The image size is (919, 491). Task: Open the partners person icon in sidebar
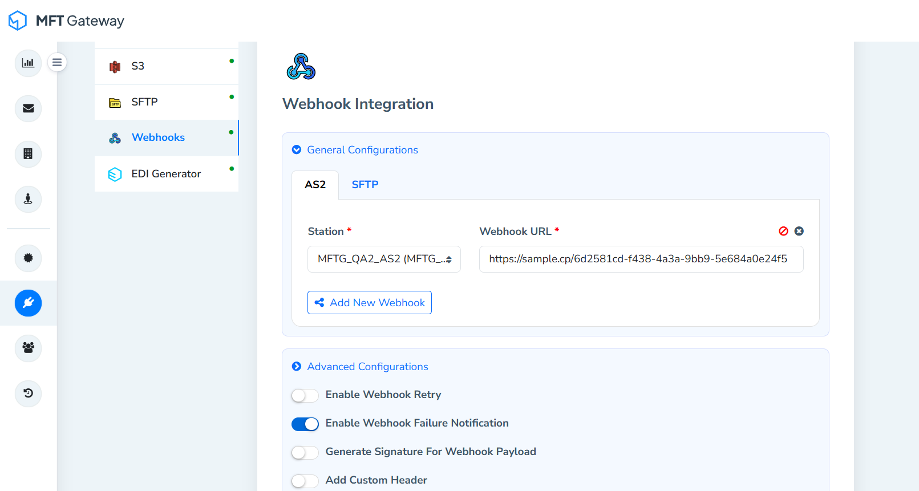(x=28, y=199)
